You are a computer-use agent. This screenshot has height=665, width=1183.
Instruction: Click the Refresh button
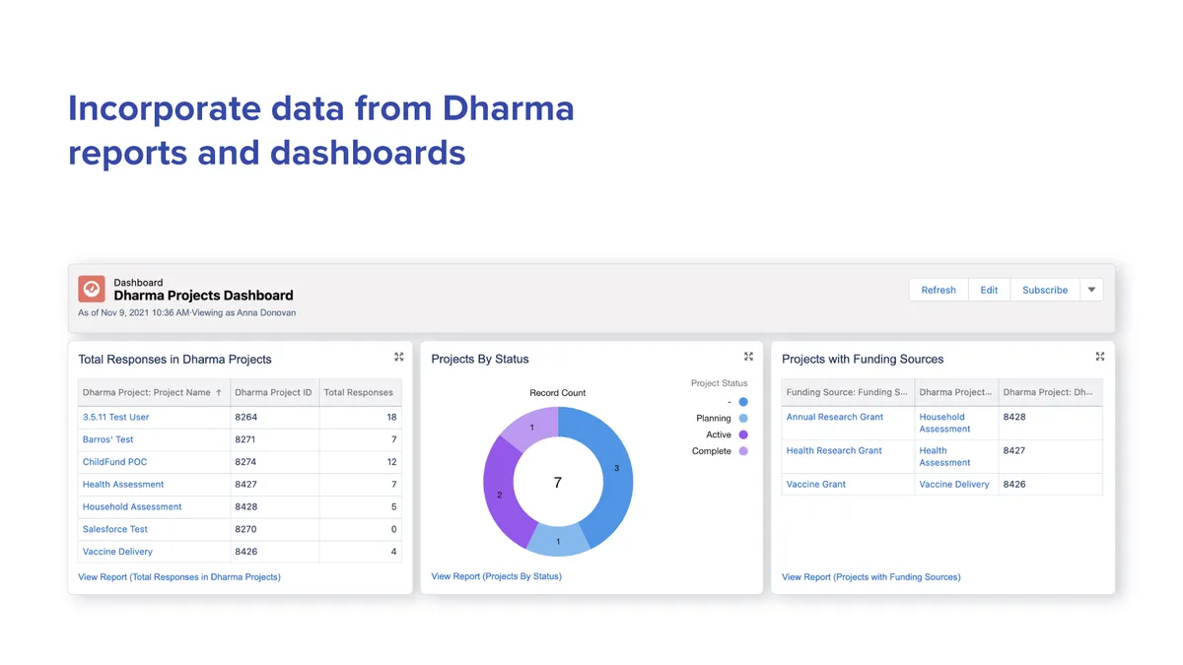click(x=939, y=290)
